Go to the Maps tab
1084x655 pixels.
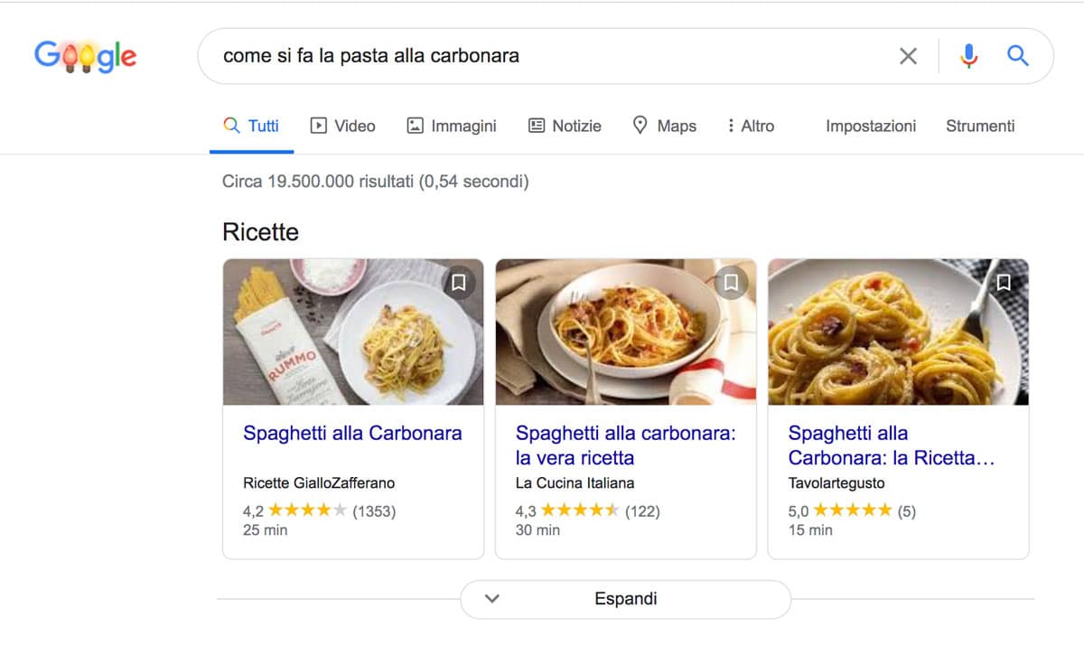pos(664,126)
